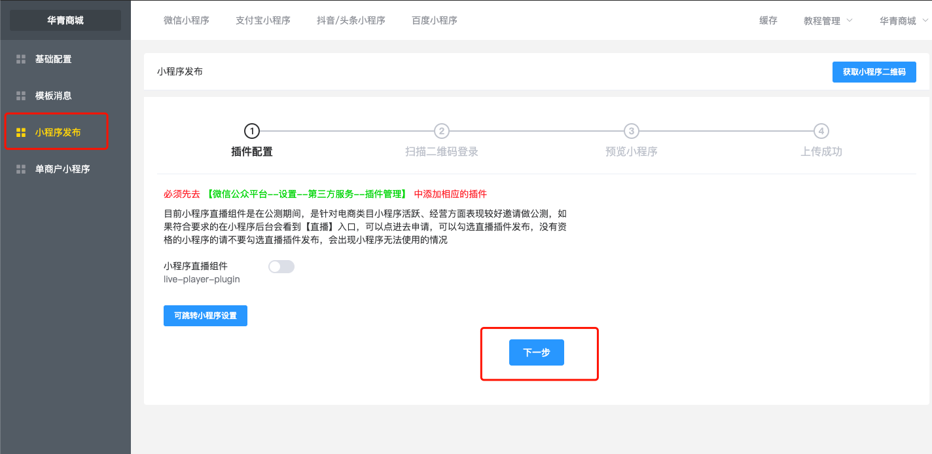The image size is (932, 454).
Task: Click the grid icon beside 模板消息
Action: click(x=21, y=96)
